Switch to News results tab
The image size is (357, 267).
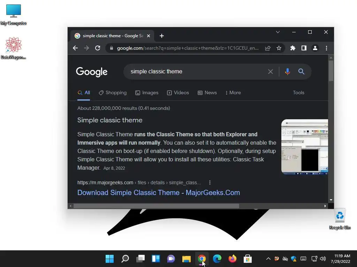(x=207, y=92)
